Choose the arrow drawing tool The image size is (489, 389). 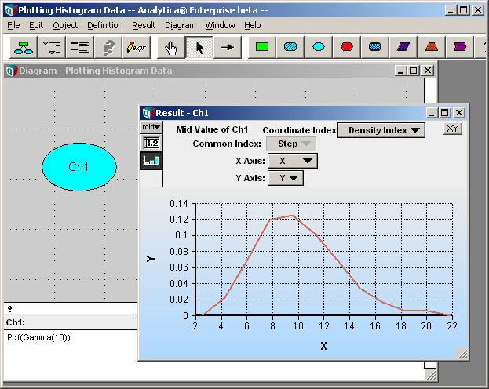[x=228, y=47]
